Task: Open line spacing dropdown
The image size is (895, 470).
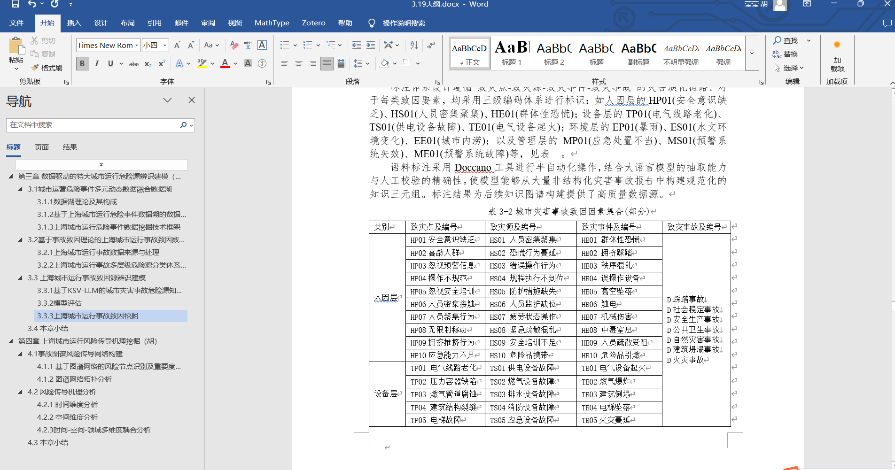Action: click(x=362, y=63)
